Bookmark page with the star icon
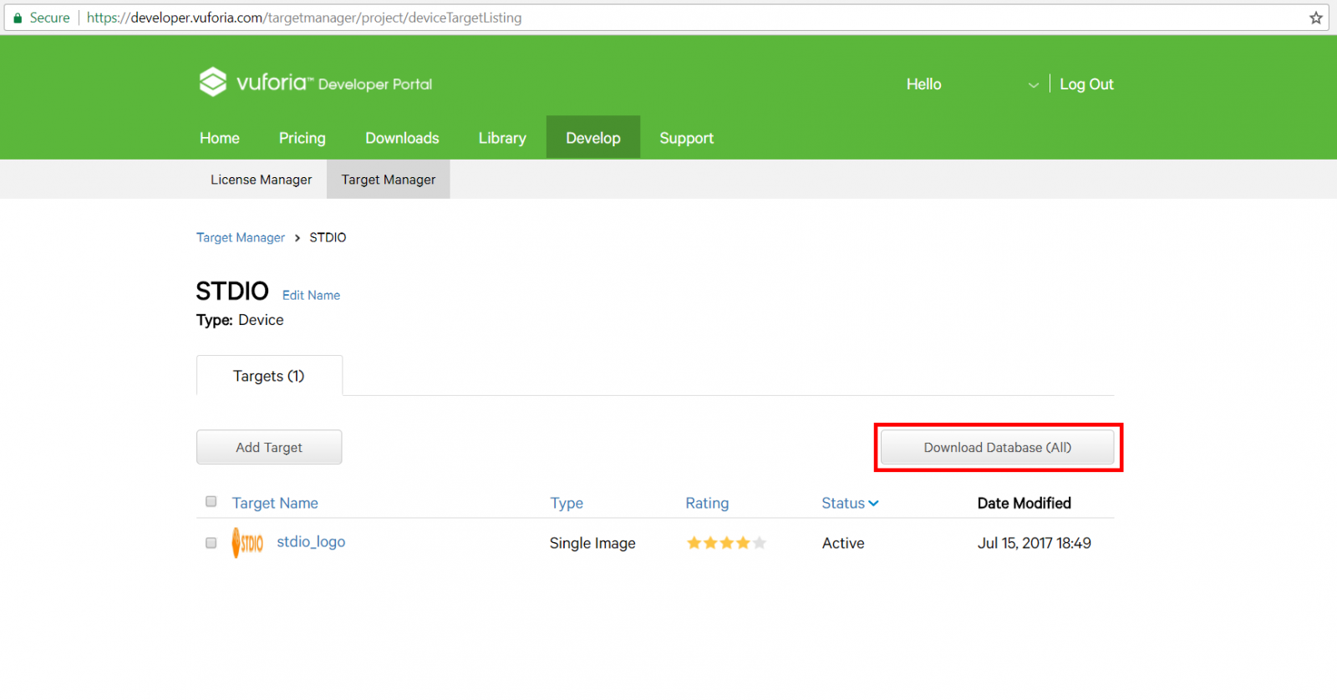 [x=1316, y=18]
